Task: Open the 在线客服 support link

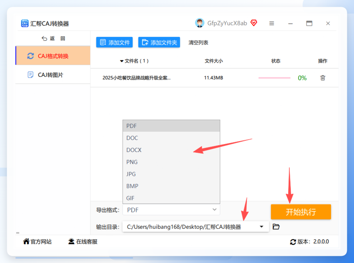Action: tap(83, 241)
